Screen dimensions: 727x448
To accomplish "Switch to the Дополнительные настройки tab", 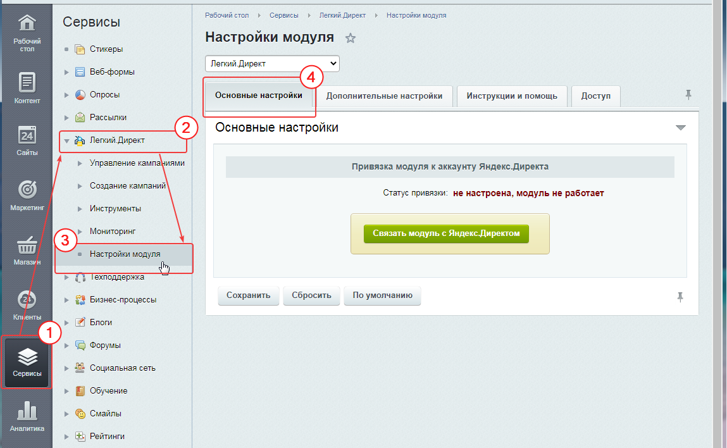I will 384,96.
